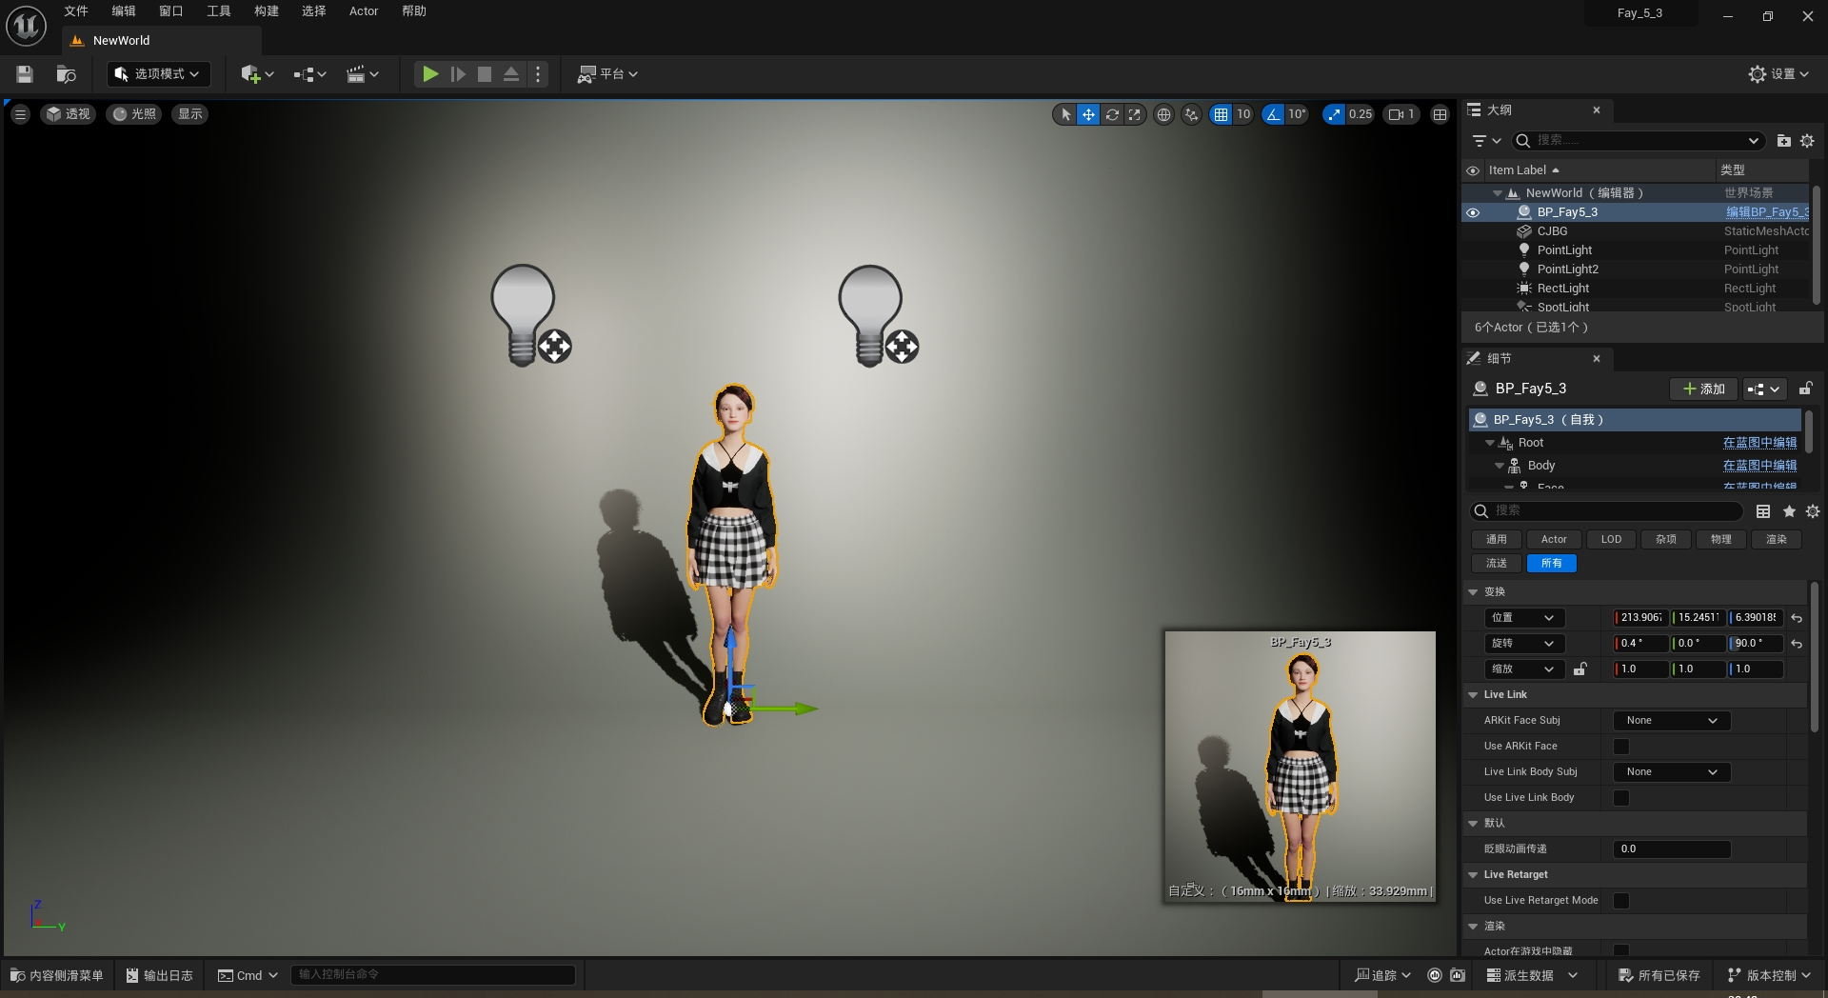Screen dimensions: 1828x998
Task: Open 在蓝图中编辑 link for Body
Action: [x=1759, y=466]
